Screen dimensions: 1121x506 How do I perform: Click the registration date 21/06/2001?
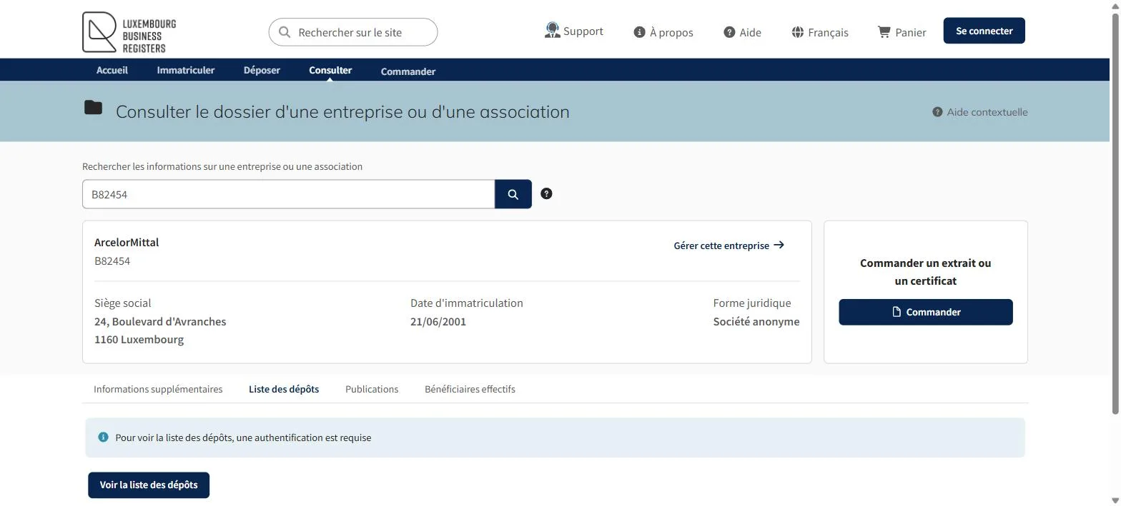tap(438, 321)
